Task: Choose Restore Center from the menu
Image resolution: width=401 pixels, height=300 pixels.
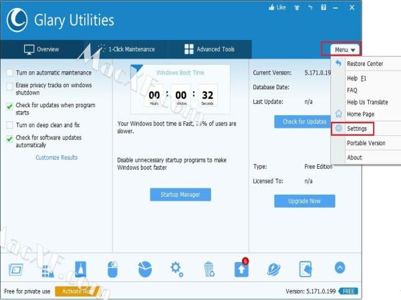Action: [366, 63]
